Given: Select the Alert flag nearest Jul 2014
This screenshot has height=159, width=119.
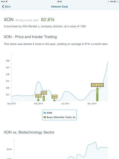Looking at the screenshot, I should click(x=55, y=97).
